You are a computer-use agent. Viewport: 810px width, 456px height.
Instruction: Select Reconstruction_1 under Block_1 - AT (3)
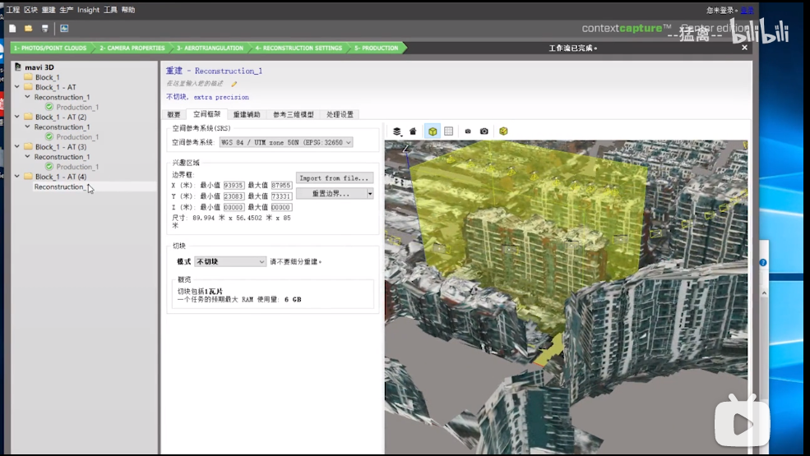pos(62,157)
